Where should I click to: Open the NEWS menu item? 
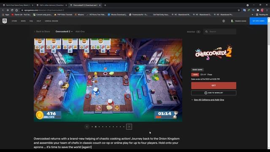pyautogui.click(x=23, y=21)
